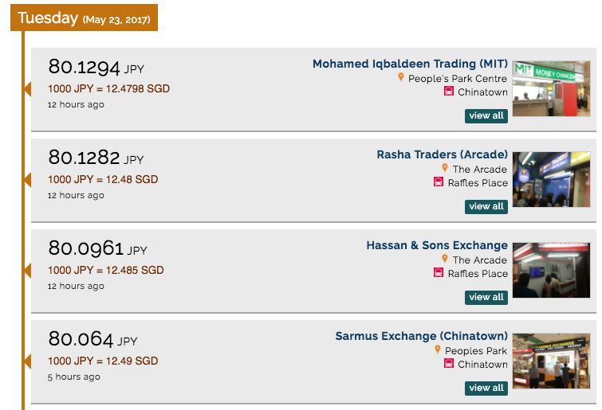Click location pin icon in Rasha Traders listing
602x410 pixels.
pos(445,169)
